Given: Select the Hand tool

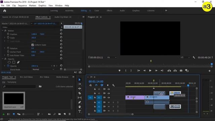Looking at the screenshot, I should [80, 107].
